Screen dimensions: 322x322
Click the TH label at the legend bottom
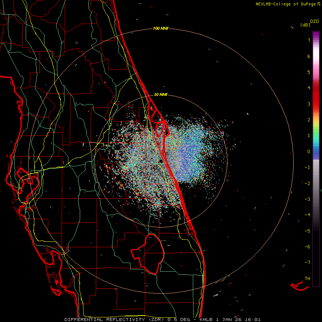click(x=307, y=278)
